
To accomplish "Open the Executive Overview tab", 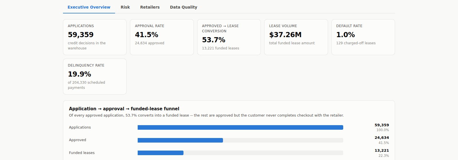I will tap(89, 7).
